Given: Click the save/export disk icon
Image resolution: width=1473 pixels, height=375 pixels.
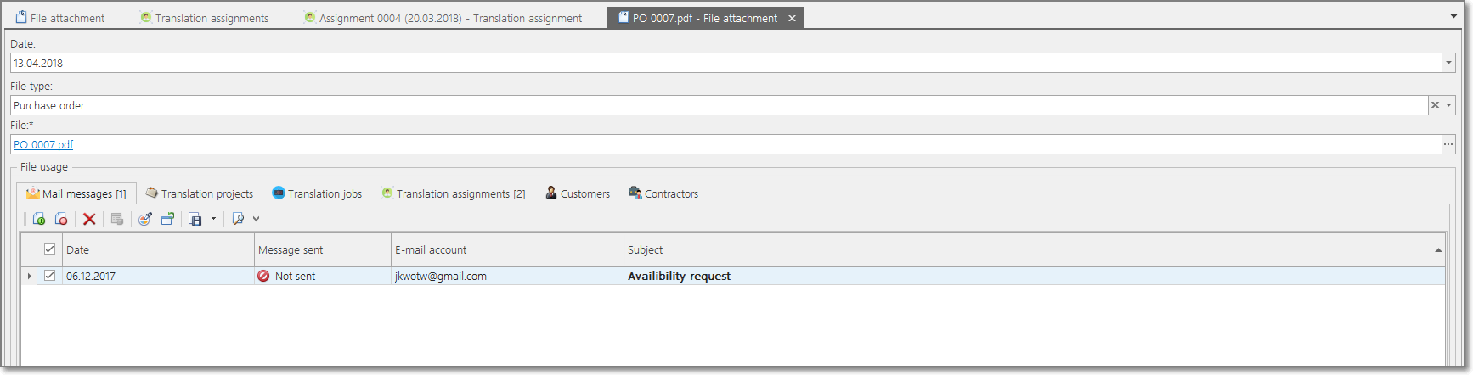Looking at the screenshot, I should tap(195, 219).
